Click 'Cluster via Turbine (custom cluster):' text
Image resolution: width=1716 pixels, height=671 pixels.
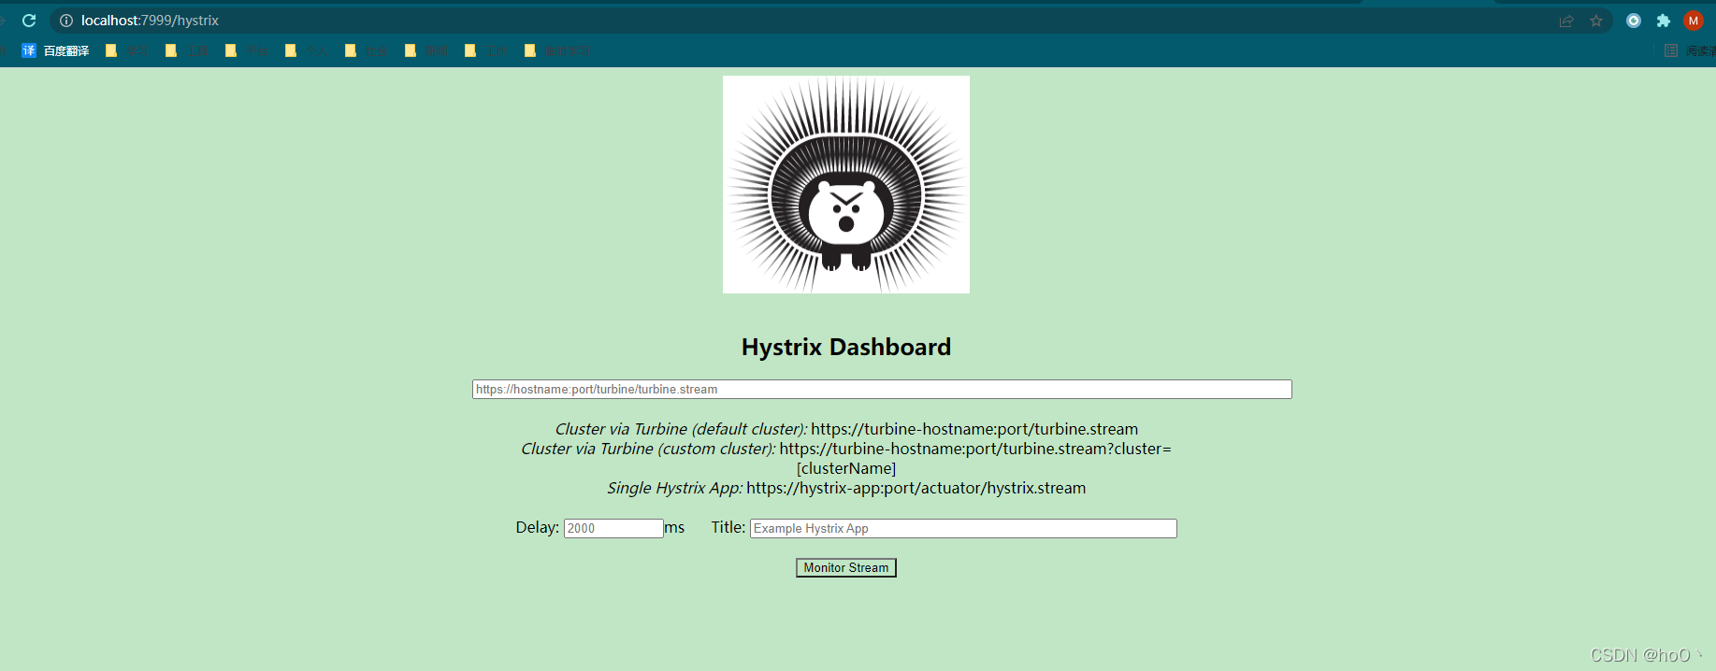[x=648, y=449]
